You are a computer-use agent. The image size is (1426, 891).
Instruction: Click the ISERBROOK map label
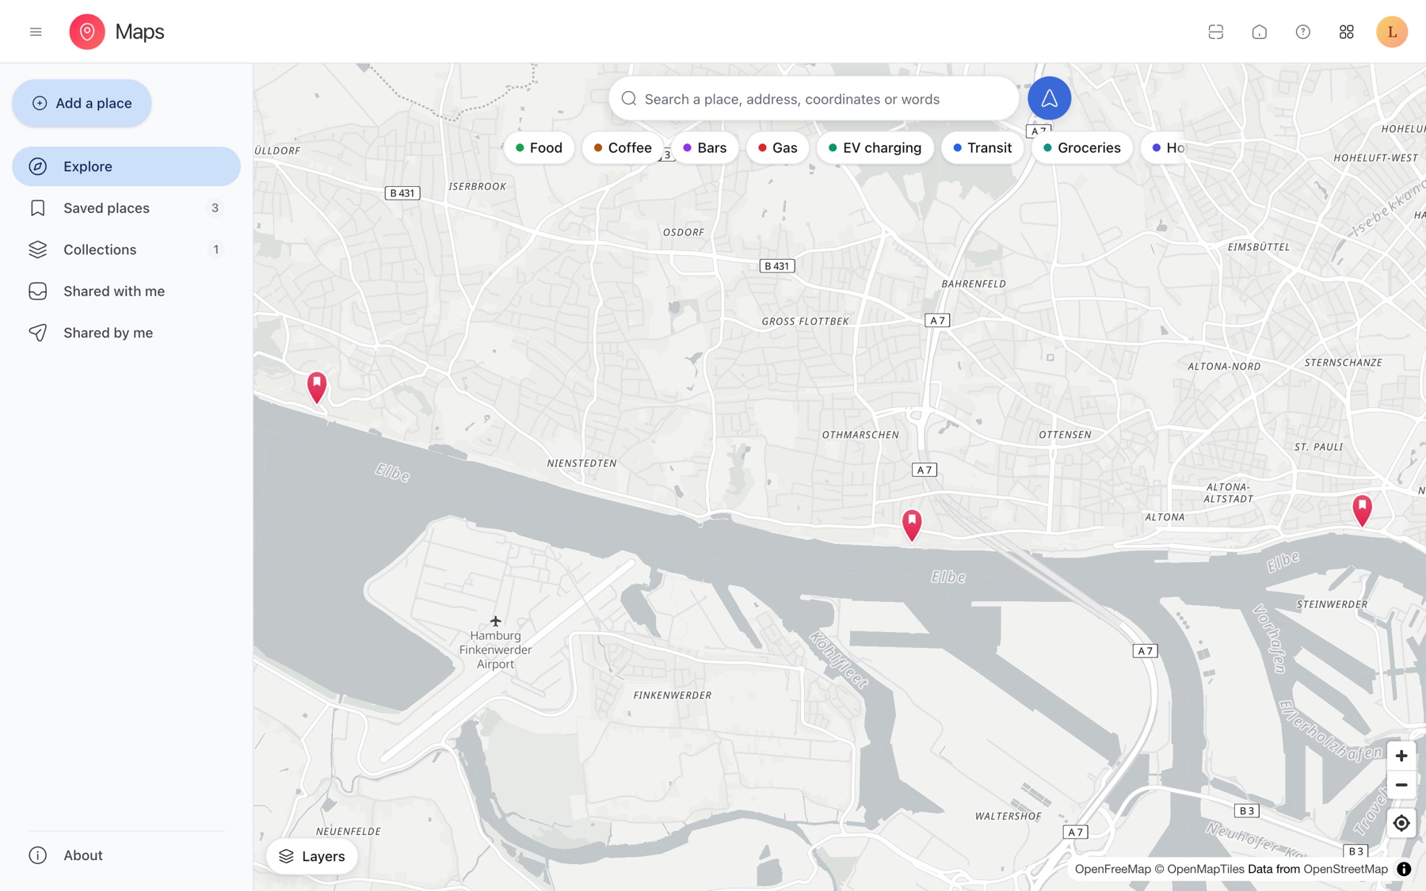click(477, 186)
